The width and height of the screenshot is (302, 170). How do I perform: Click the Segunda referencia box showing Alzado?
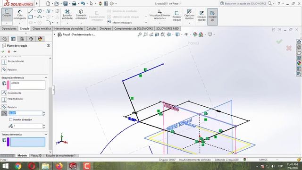(x=28, y=85)
